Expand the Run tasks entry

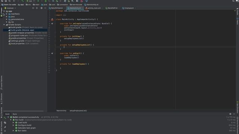tap(13, 131)
